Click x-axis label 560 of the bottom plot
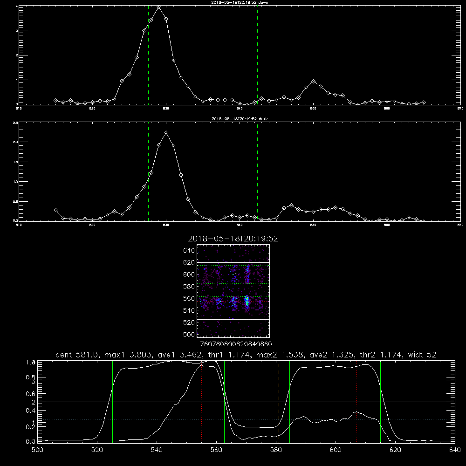 [x=216, y=450]
